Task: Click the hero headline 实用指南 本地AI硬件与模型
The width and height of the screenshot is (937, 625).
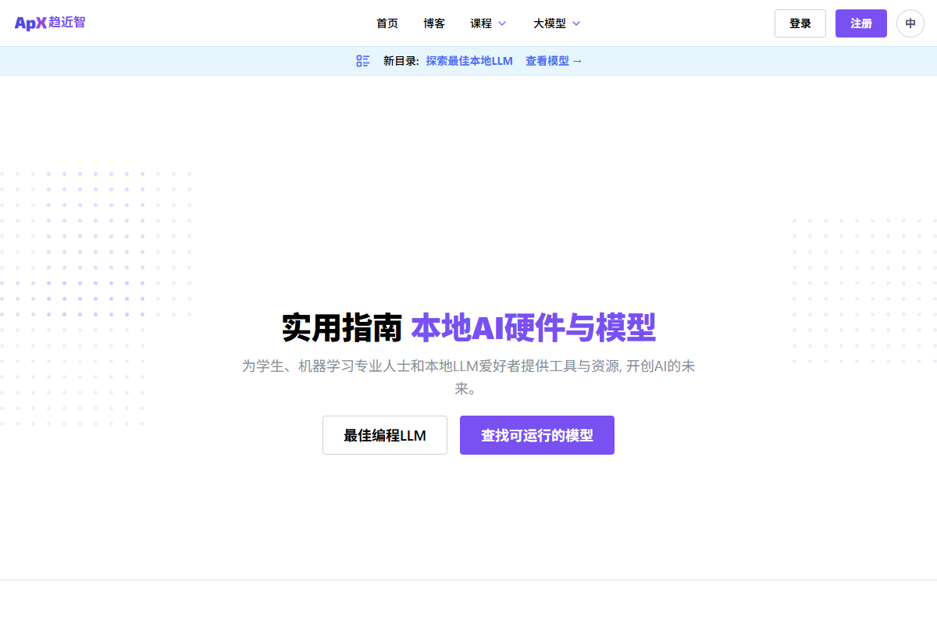Action: coord(468,328)
